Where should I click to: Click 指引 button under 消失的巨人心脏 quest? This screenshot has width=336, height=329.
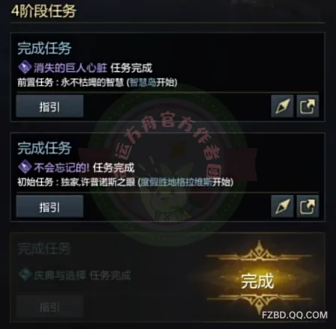pos(49,106)
